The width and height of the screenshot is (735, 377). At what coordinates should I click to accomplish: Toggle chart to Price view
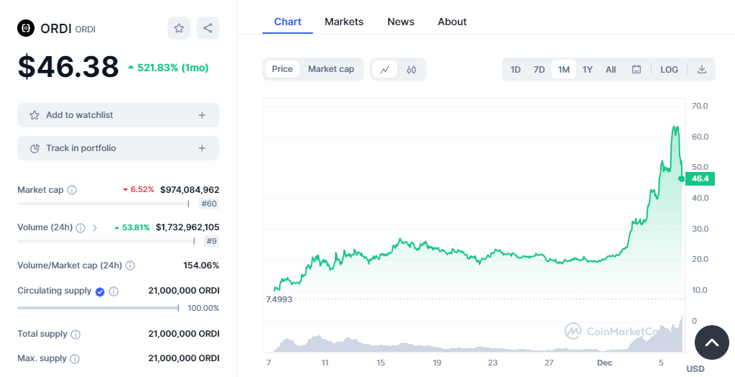click(x=282, y=69)
